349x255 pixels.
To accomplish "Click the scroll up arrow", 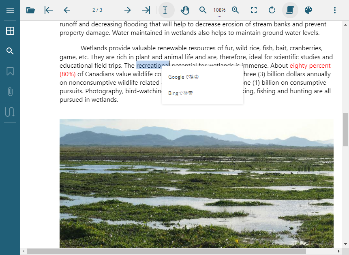I will tap(345, 25).
